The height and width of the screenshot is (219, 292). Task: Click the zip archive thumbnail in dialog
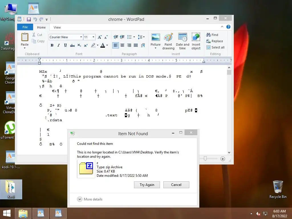point(86,169)
